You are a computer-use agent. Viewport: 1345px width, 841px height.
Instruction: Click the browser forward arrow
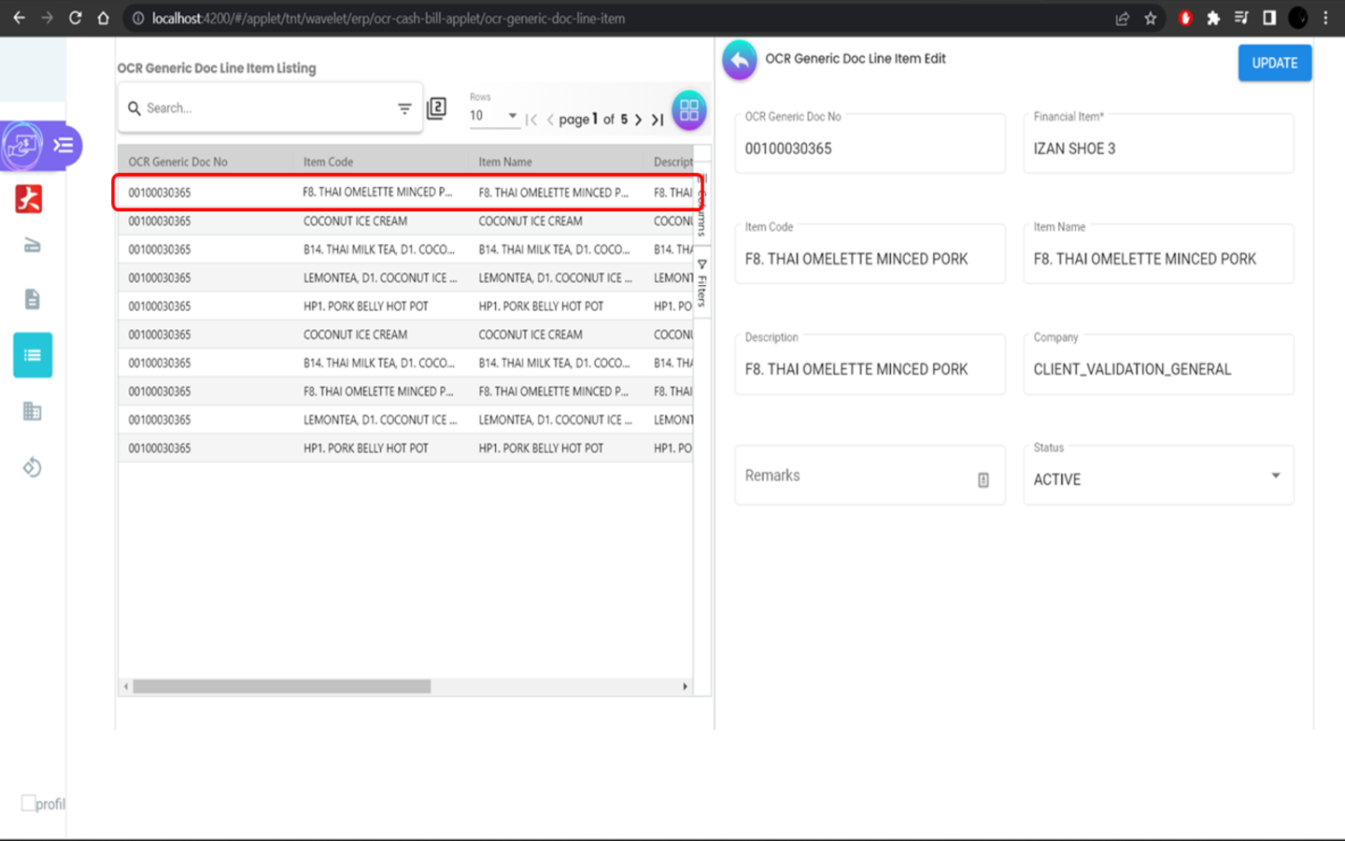47,18
